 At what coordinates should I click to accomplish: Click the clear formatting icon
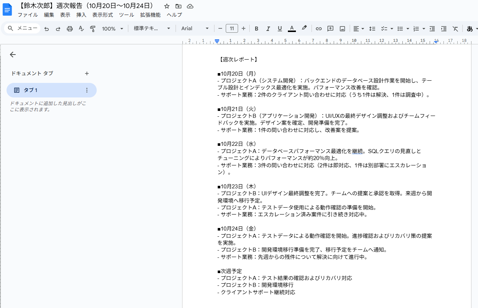pyautogui.click(x=455, y=29)
